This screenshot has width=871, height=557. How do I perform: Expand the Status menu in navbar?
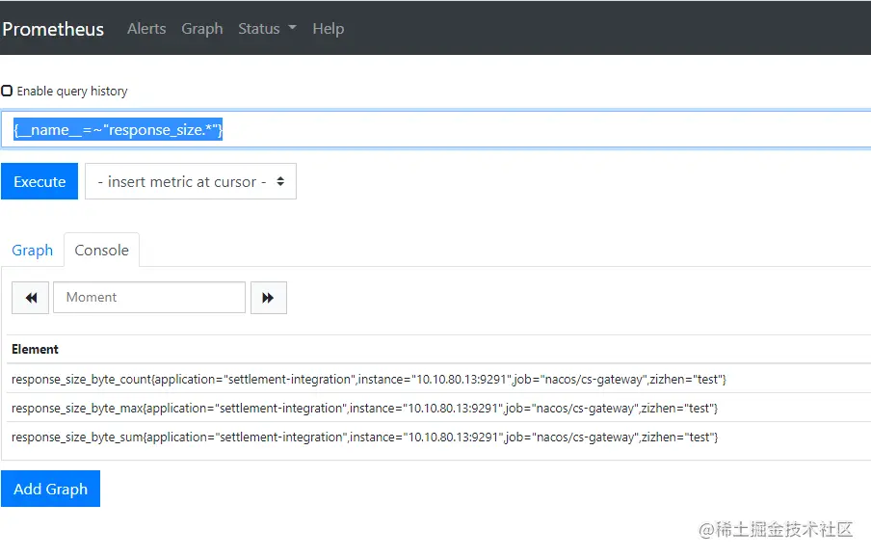[x=267, y=29]
